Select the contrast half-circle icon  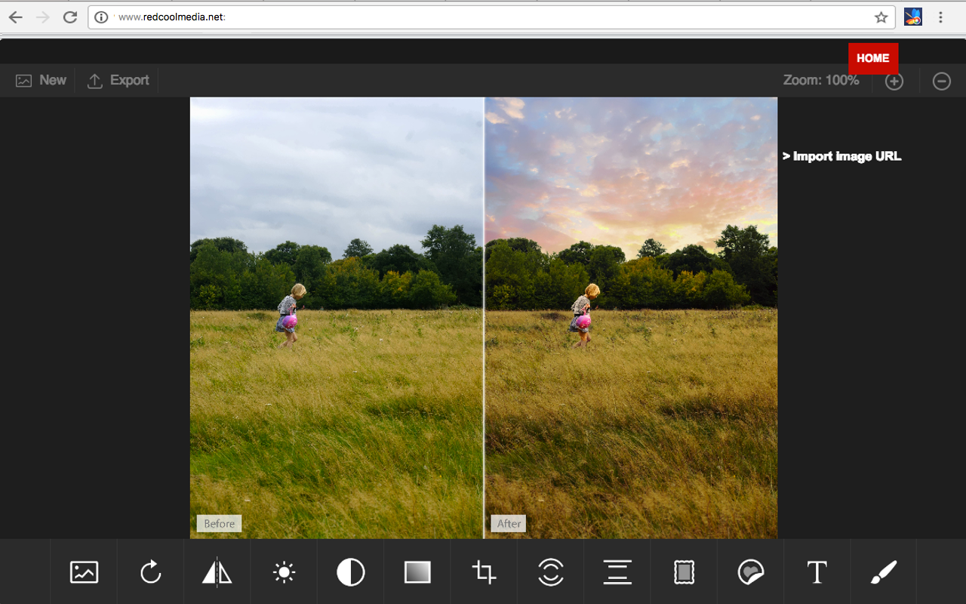pyautogui.click(x=350, y=572)
